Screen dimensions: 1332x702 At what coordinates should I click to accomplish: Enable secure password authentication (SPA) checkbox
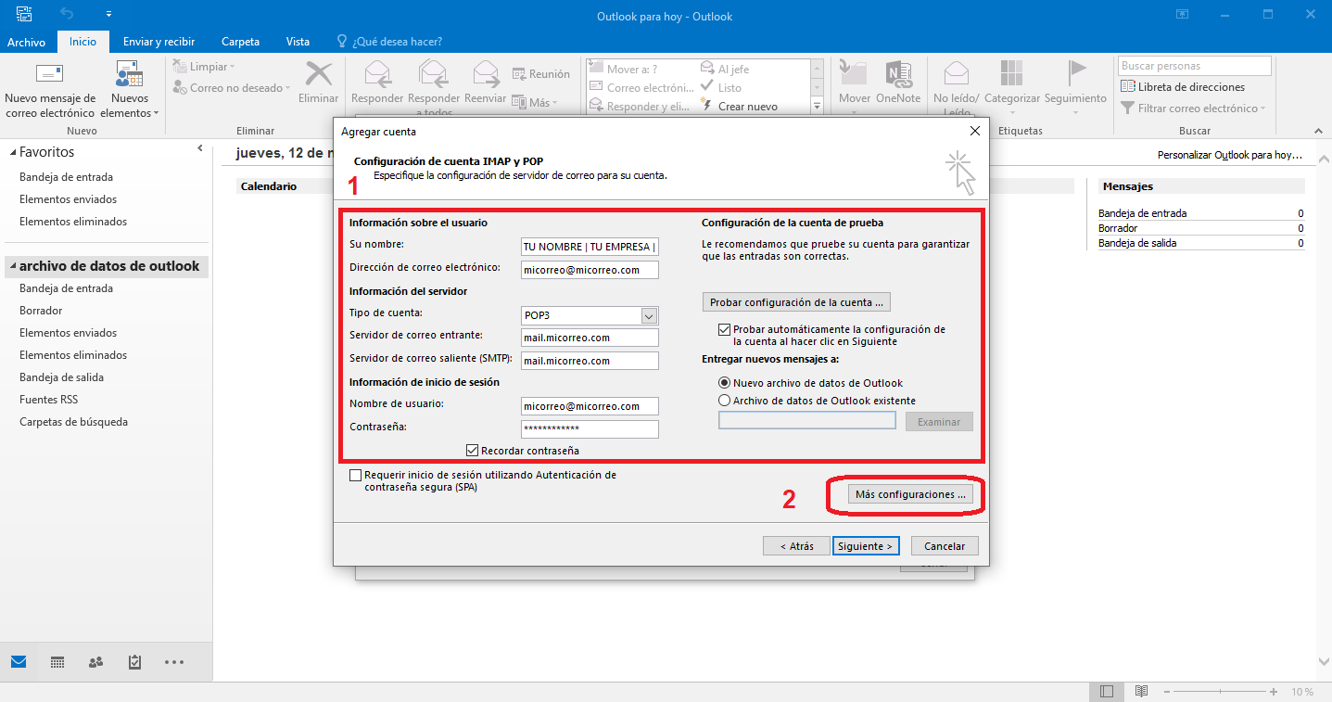pos(355,475)
